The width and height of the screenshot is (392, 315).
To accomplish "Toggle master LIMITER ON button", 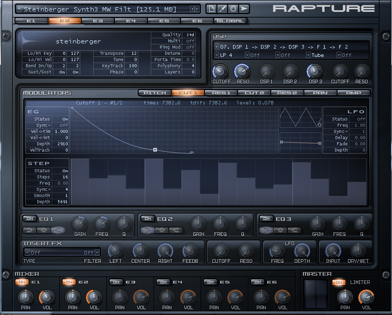I will coord(339,282).
